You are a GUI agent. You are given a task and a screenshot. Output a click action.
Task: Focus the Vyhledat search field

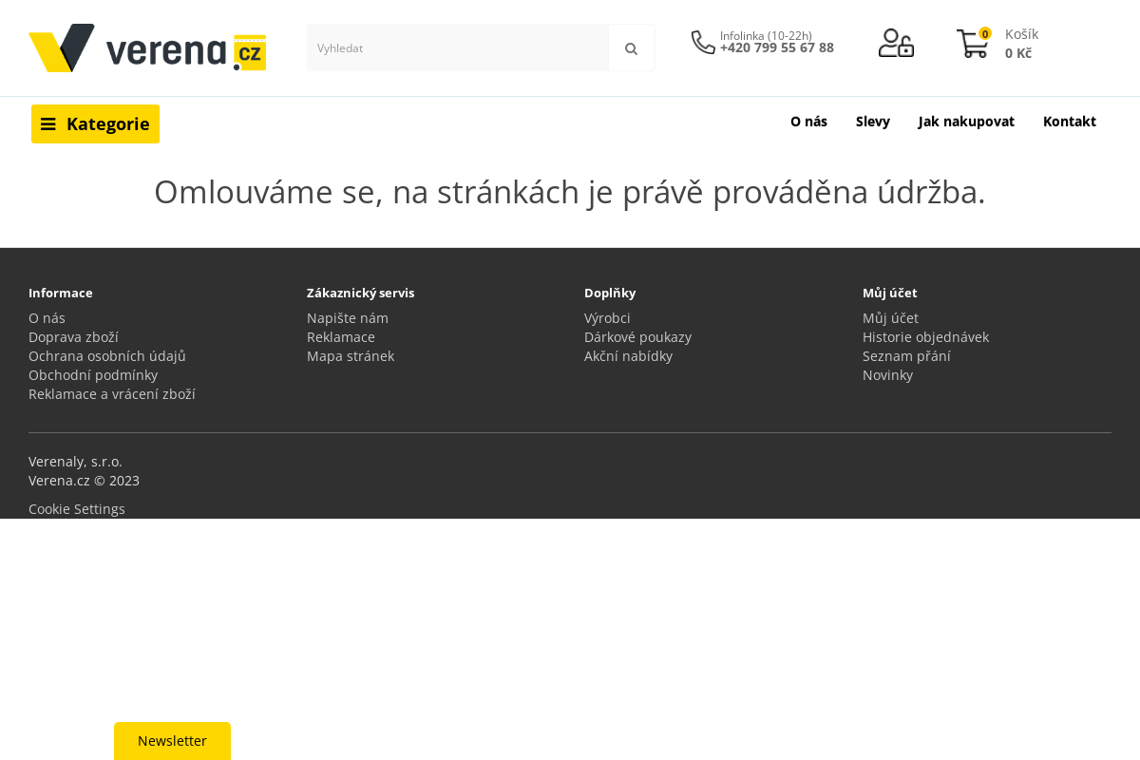pos(457,48)
